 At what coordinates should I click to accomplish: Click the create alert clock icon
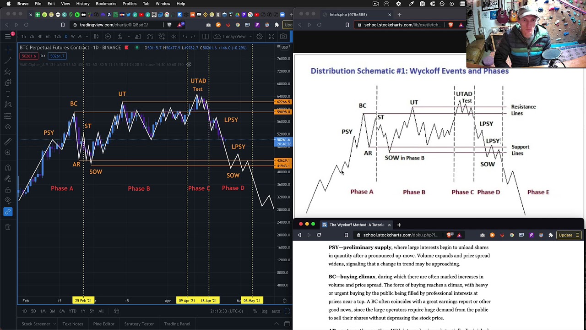click(162, 36)
